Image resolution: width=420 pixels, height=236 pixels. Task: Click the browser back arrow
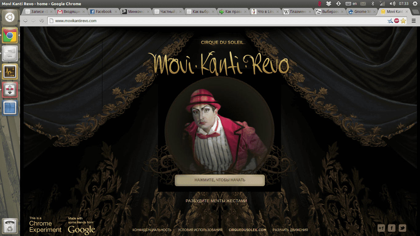(x=26, y=21)
